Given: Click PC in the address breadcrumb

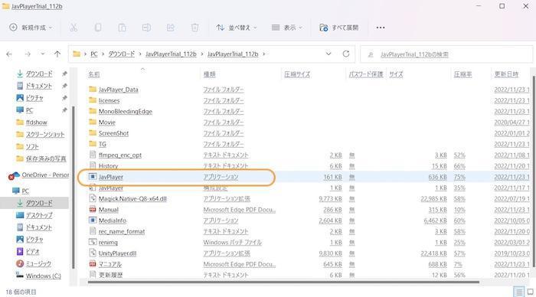Looking at the screenshot, I should (x=93, y=54).
